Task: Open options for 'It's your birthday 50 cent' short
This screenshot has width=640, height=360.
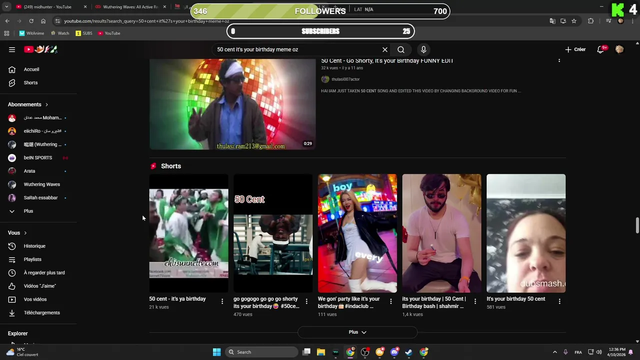Action: click(x=559, y=301)
